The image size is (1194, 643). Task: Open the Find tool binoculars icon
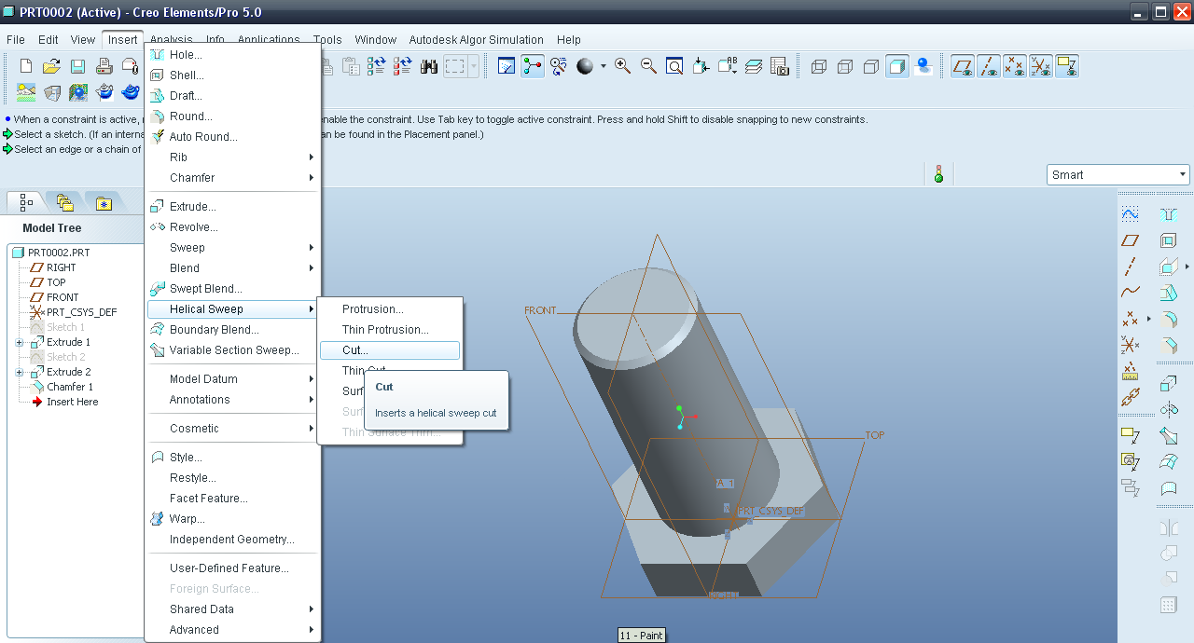(x=429, y=66)
